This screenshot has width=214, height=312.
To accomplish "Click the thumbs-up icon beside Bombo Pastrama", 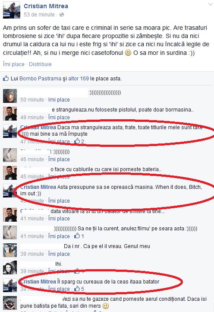I will pyautogui.click(x=6, y=78).
